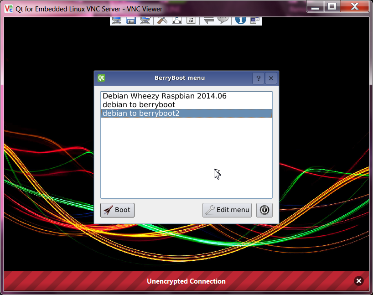Click the rightmost toolbar computers icon

[255, 20]
